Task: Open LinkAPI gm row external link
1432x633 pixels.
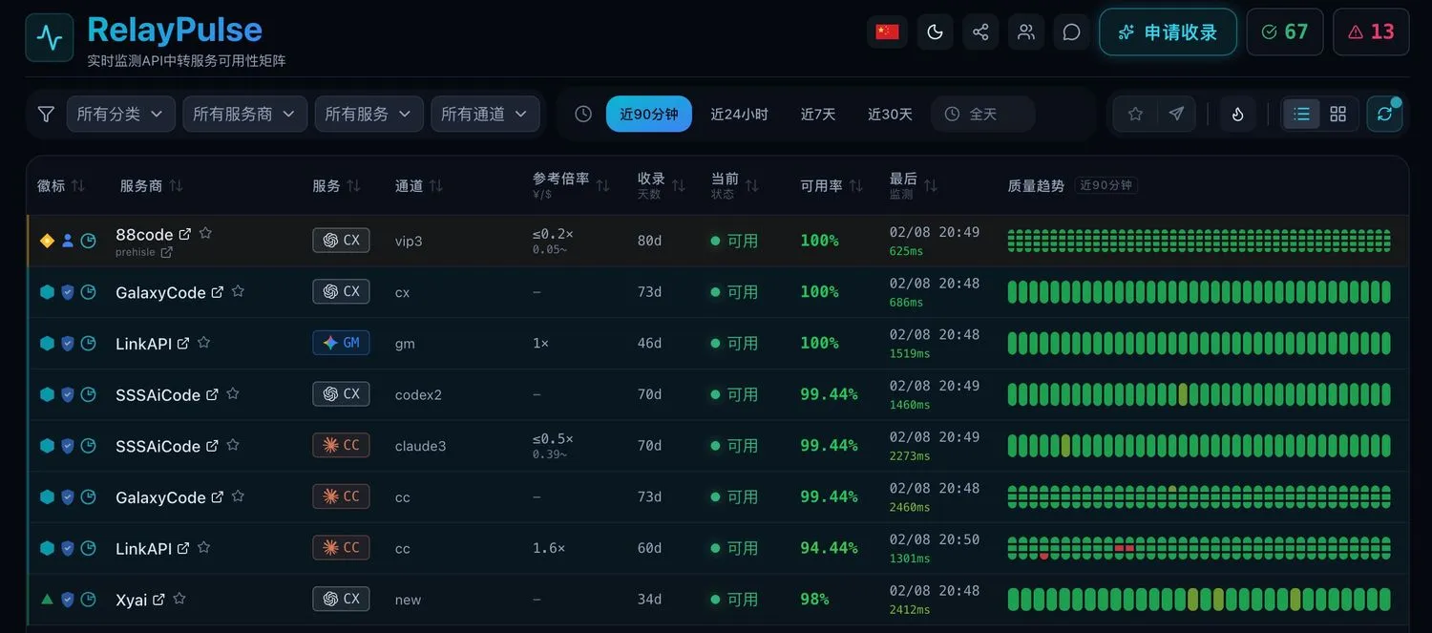Action: point(183,343)
